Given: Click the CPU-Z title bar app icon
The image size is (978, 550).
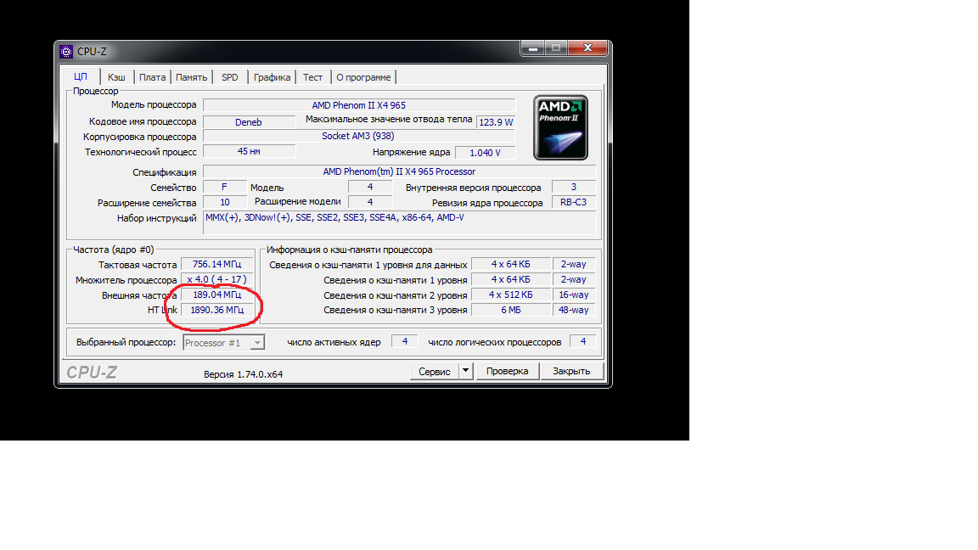Looking at the screenshot, I should [x=66, y=51].
